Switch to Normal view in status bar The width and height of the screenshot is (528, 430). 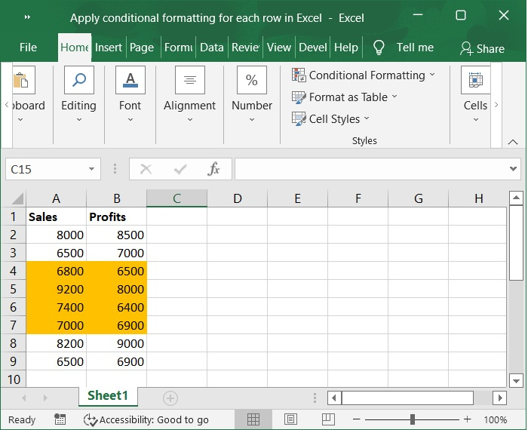point(253,419)
